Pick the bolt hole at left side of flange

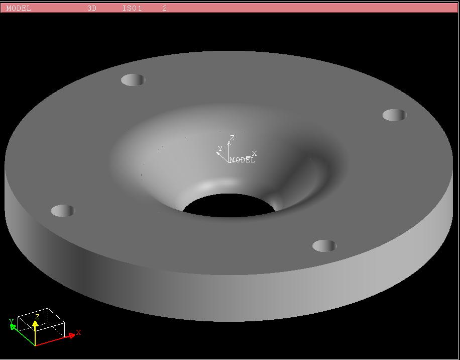point(63,211)
